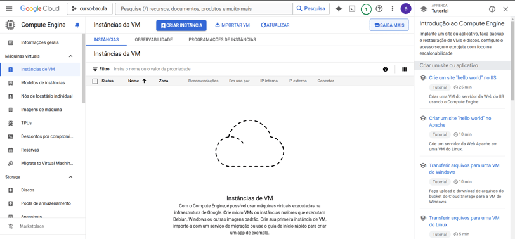Image resolution: width=515 pixels, height=239 pixels.
Task: Click the SAIBA MAIS button
Action: (x=389, y=25)
